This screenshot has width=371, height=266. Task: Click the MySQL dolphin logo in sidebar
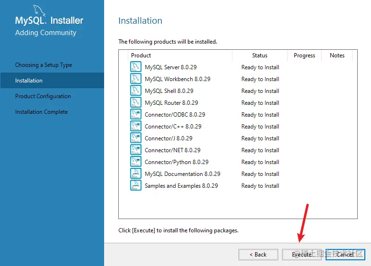(39, 10)
